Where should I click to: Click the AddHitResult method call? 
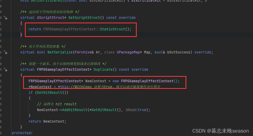[x=75, y=110]
